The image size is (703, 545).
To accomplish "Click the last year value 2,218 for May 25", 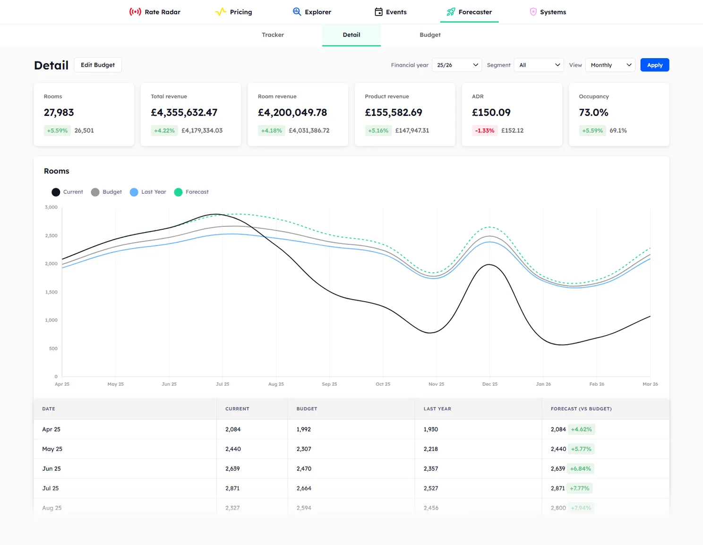I will tap(431, 449).
